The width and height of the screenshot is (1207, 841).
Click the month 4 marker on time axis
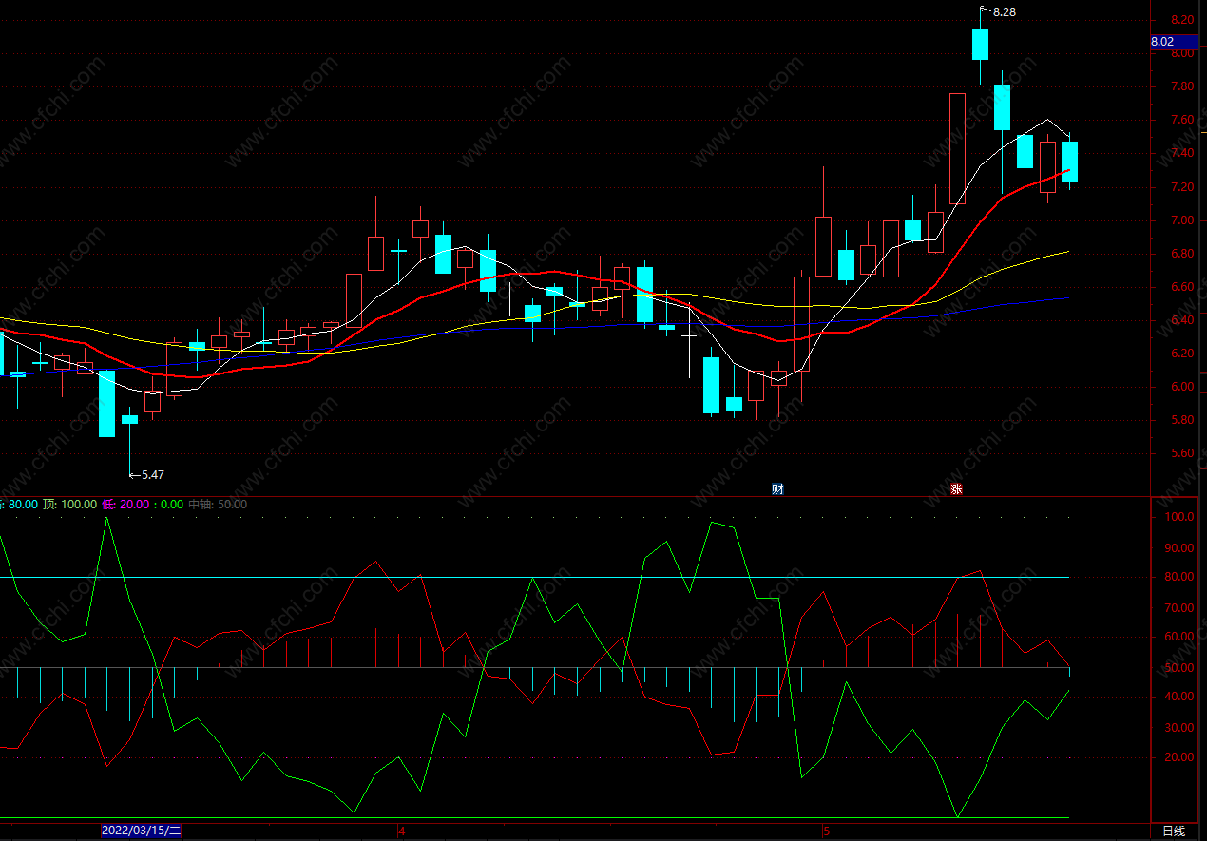click(402, 831)
